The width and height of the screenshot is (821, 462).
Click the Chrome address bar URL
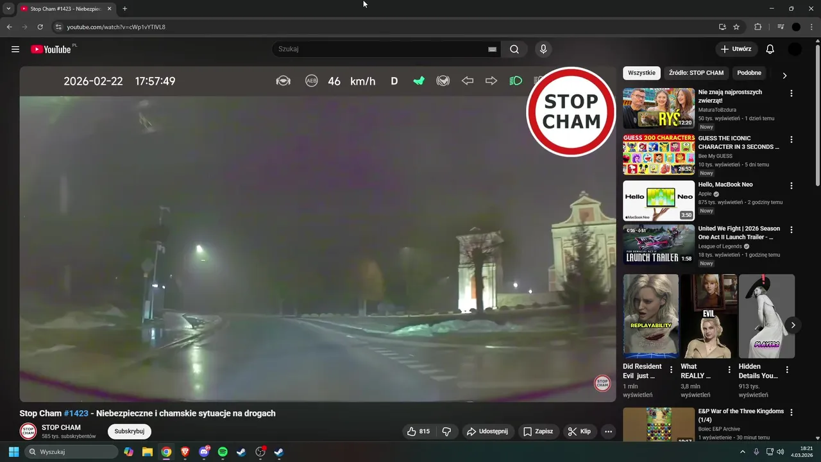116,27
